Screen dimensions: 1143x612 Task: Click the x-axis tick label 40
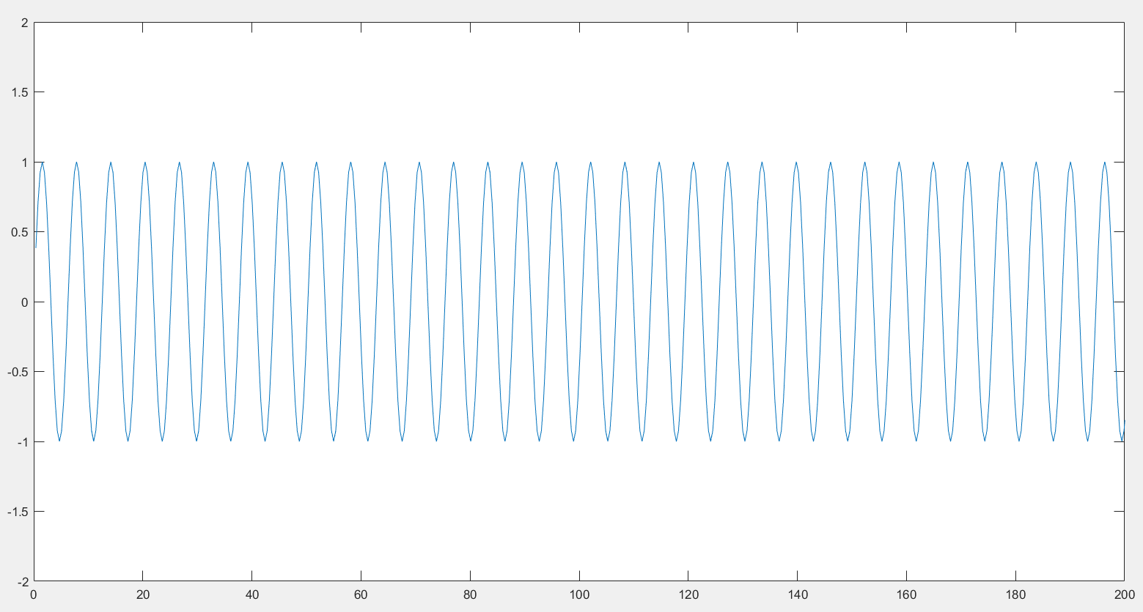point(251,595)
